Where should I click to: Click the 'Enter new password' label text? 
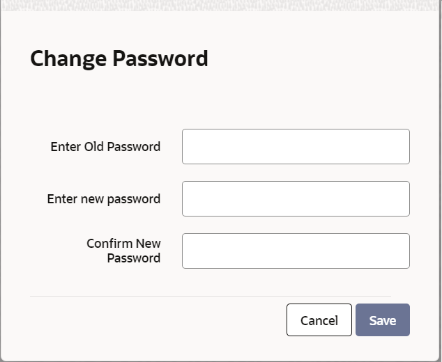(x=103, y=199)
